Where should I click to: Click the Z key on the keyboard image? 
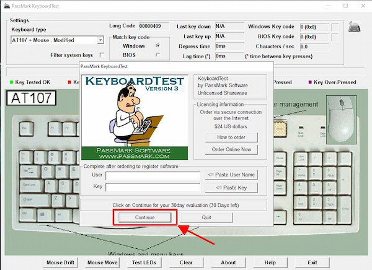pos(58,200)
